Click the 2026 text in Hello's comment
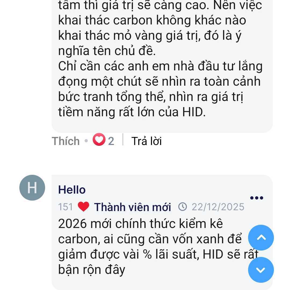Image resolution: width=290 pixels, height=290 pixels. click(x=72, y=224)
